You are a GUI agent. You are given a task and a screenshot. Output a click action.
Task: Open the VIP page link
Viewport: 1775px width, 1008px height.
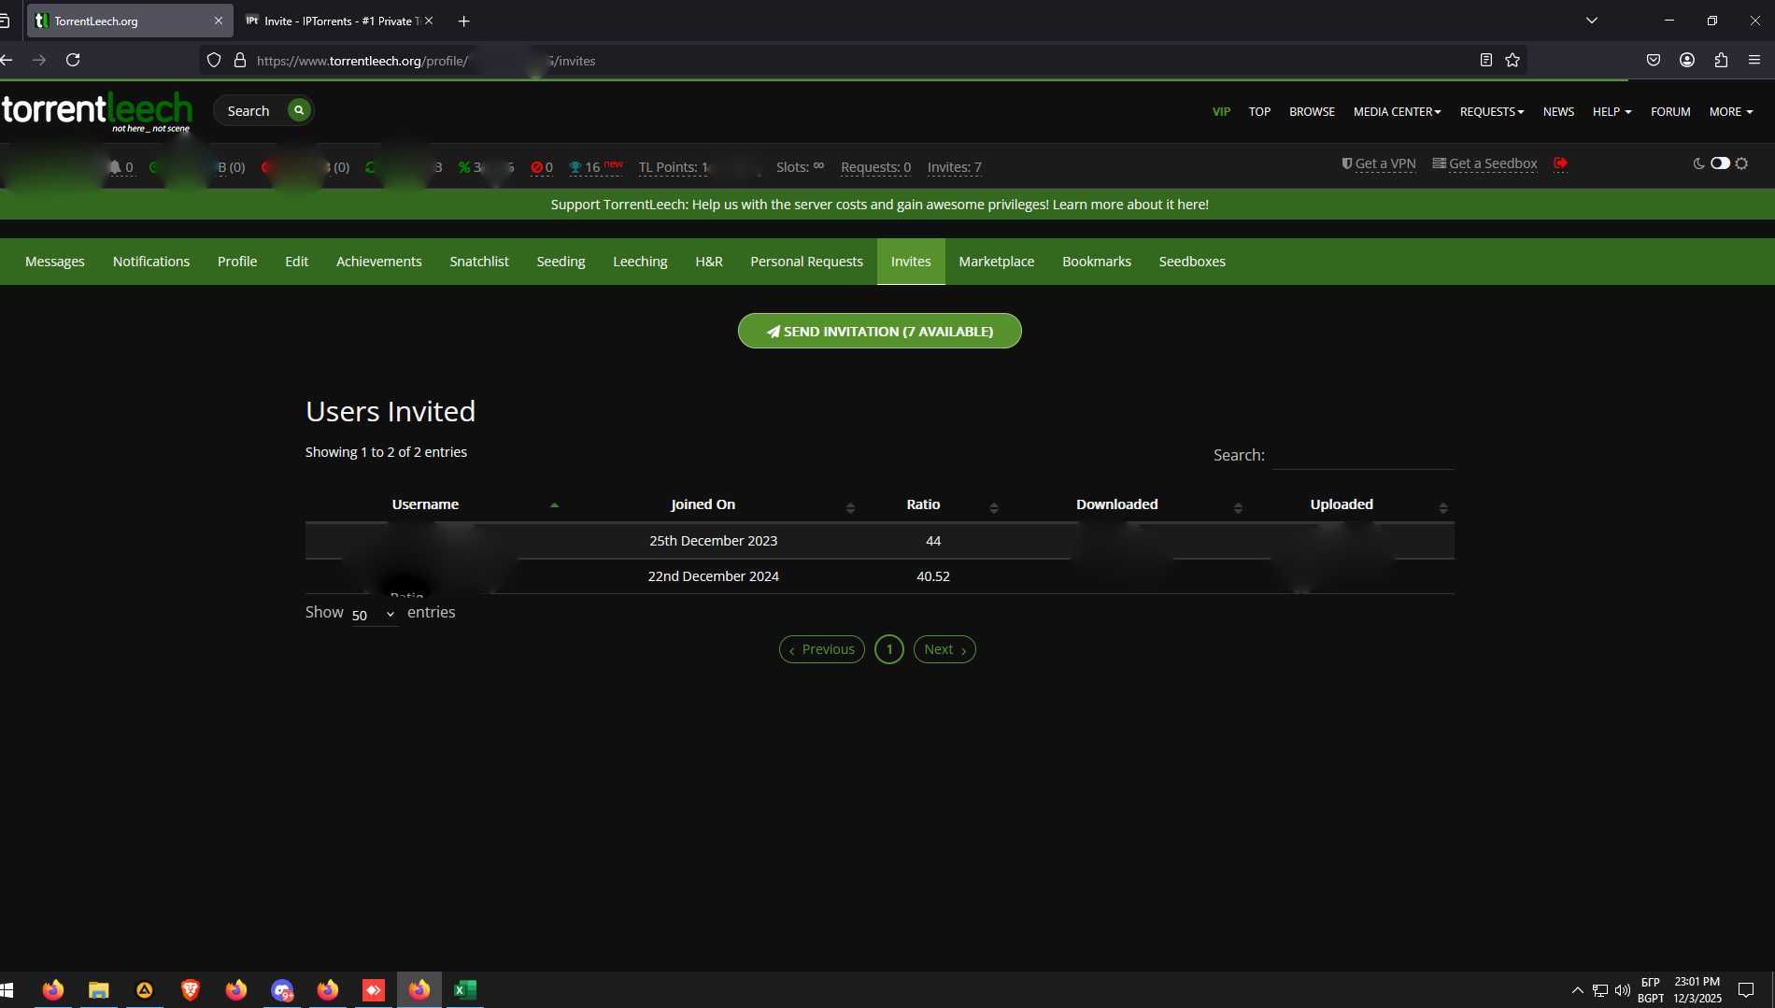coord(1221,111)
